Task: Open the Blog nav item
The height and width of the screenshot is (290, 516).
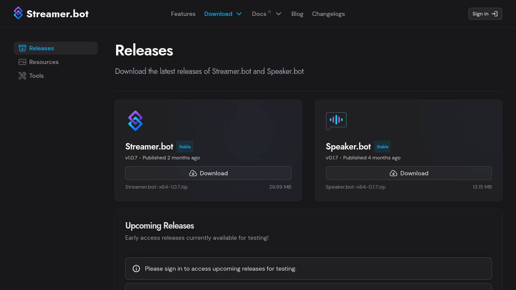Action: pos(297,14)
